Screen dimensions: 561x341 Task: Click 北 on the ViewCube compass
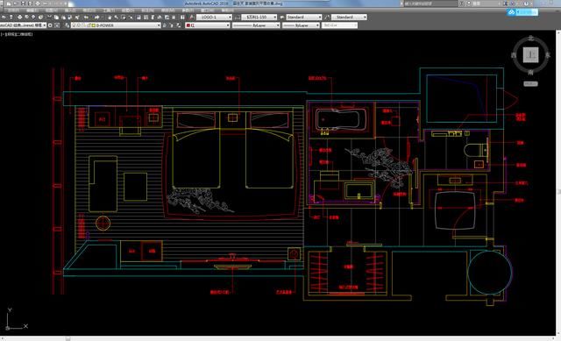click(x=531, y=38)
